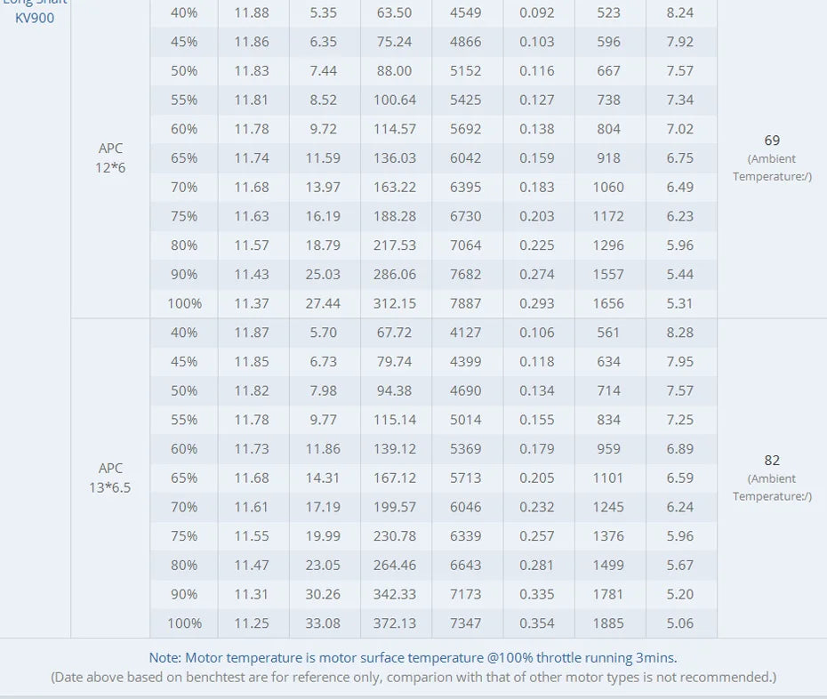Select the APC 13*6.5 propeller cell
Viewport: 827px width, 699px height.
(110, 478)
